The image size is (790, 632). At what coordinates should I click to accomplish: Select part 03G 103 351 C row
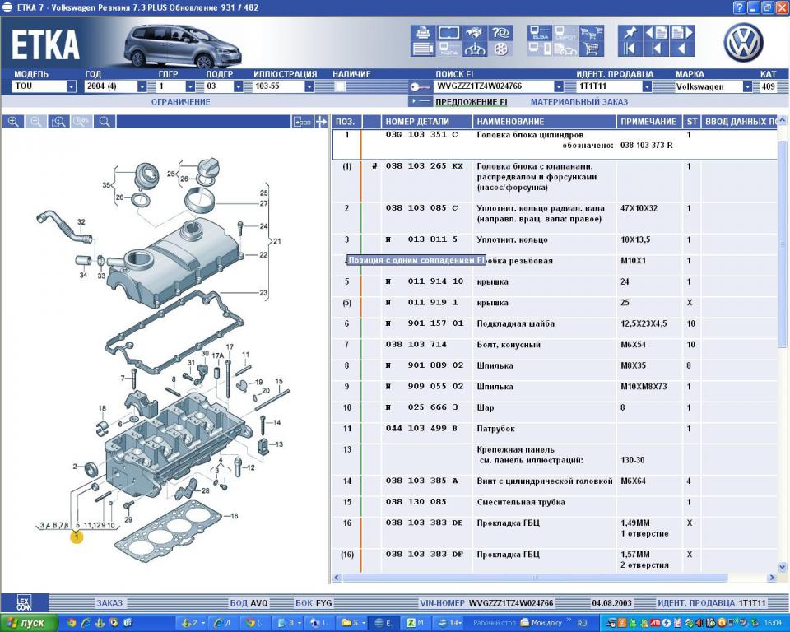(554, 145)
